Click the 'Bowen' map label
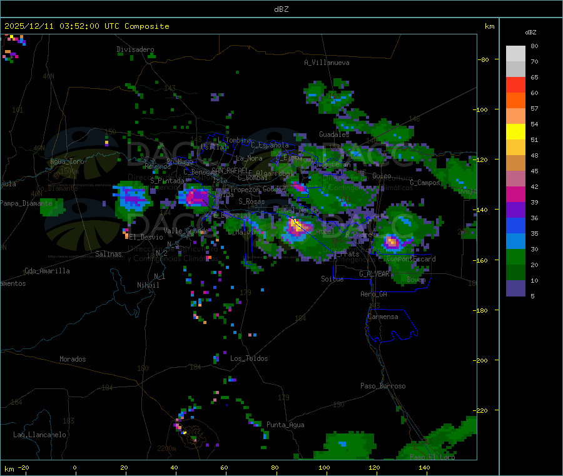 point(417,279)
